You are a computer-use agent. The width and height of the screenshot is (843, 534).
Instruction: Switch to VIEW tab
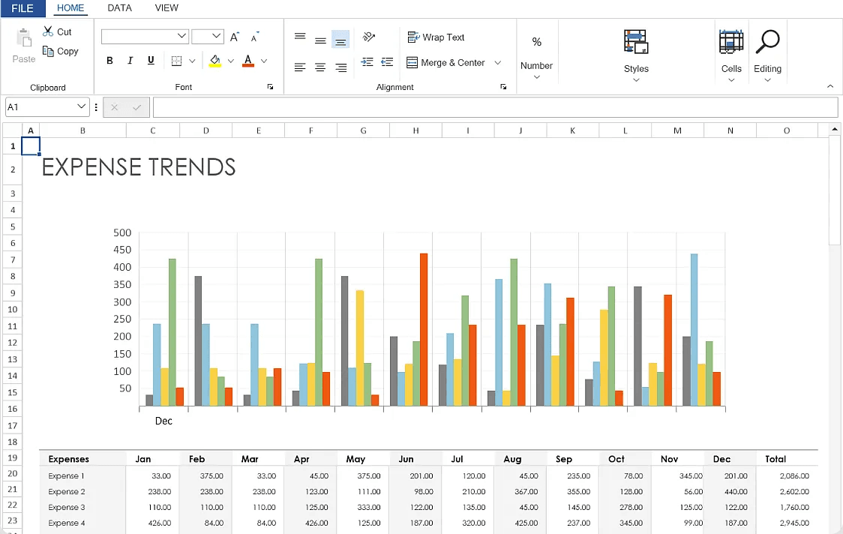click(166, 8)
